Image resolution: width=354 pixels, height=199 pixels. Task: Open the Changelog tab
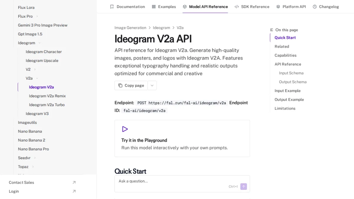point(326,6)
